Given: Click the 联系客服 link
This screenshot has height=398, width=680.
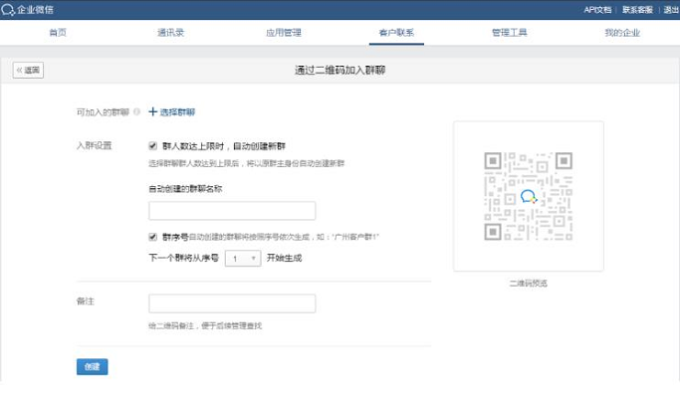Looking at the screenshot, I should tap(637, 10).
